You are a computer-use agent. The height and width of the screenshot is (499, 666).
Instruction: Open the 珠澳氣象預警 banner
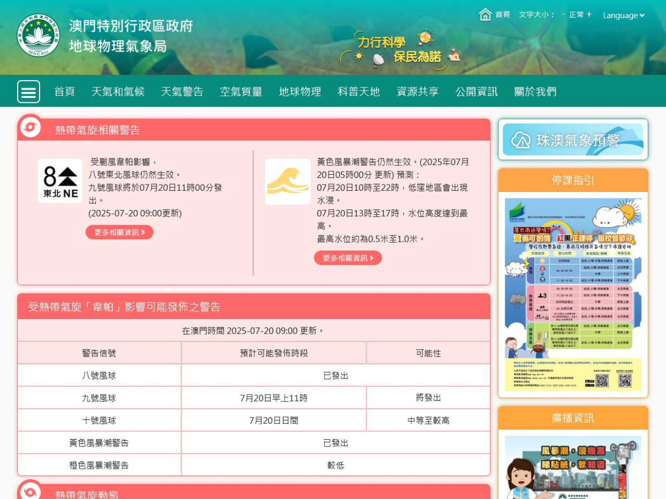[573, 139]
